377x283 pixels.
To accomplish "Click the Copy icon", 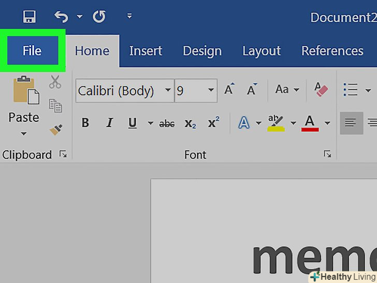I will tap(55, 105).
